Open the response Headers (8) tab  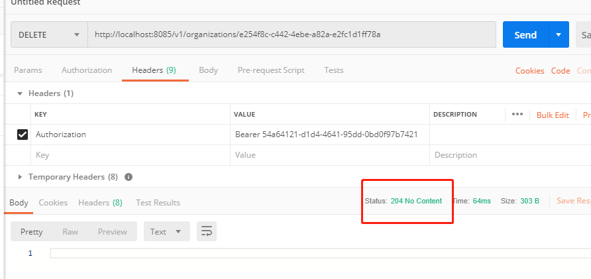100,203
